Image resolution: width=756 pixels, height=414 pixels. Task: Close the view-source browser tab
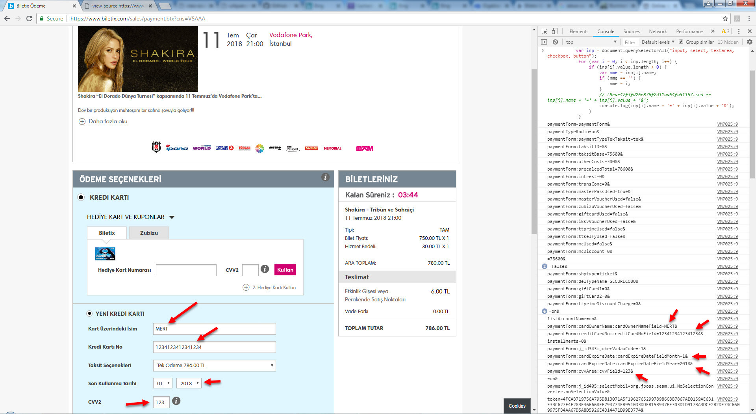pyautogui.click(x=150, y=6)
